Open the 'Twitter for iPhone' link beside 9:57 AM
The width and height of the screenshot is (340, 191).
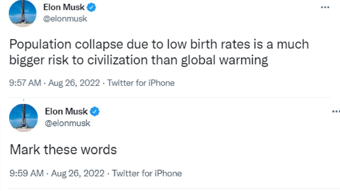(x=141, y=83)
